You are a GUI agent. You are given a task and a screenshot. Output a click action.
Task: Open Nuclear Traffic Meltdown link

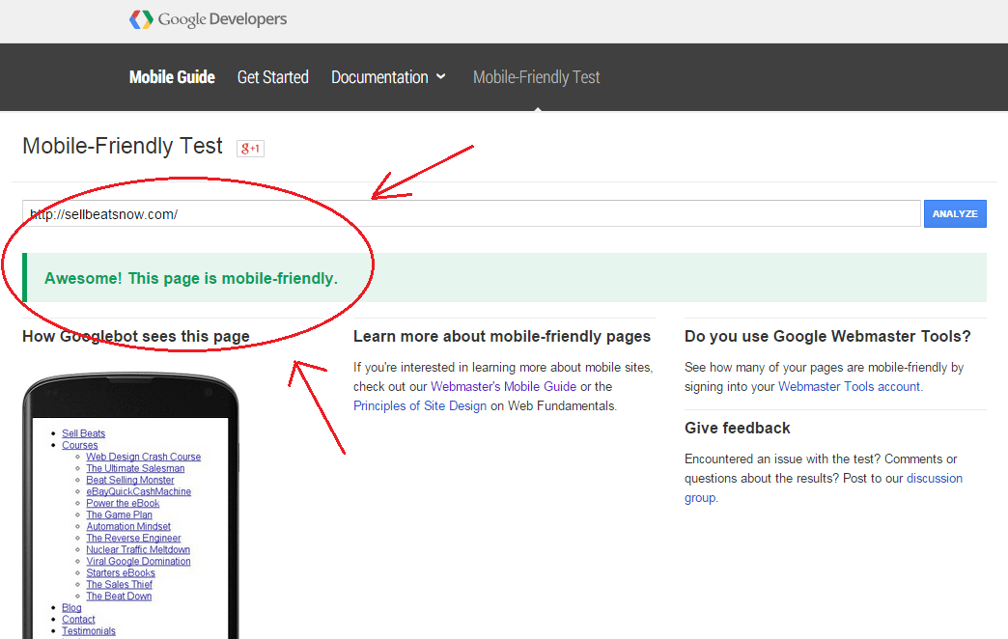[137, 549]
